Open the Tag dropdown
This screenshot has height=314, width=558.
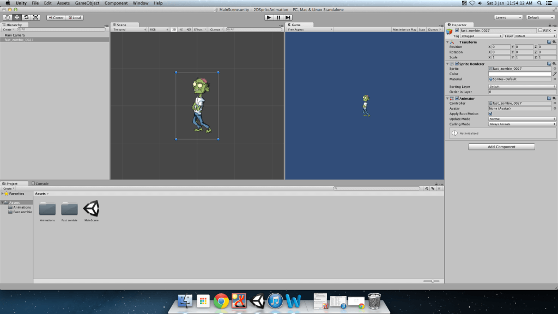point(481,36)
